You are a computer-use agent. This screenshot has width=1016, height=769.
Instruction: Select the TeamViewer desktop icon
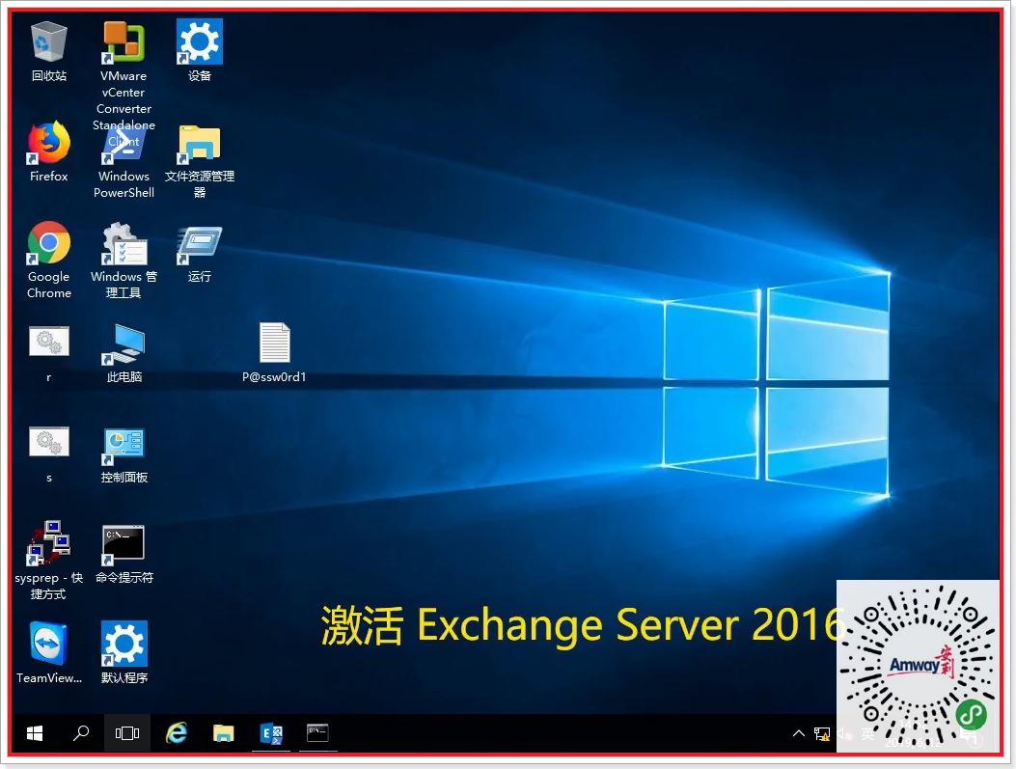click(x=48, y=653)
